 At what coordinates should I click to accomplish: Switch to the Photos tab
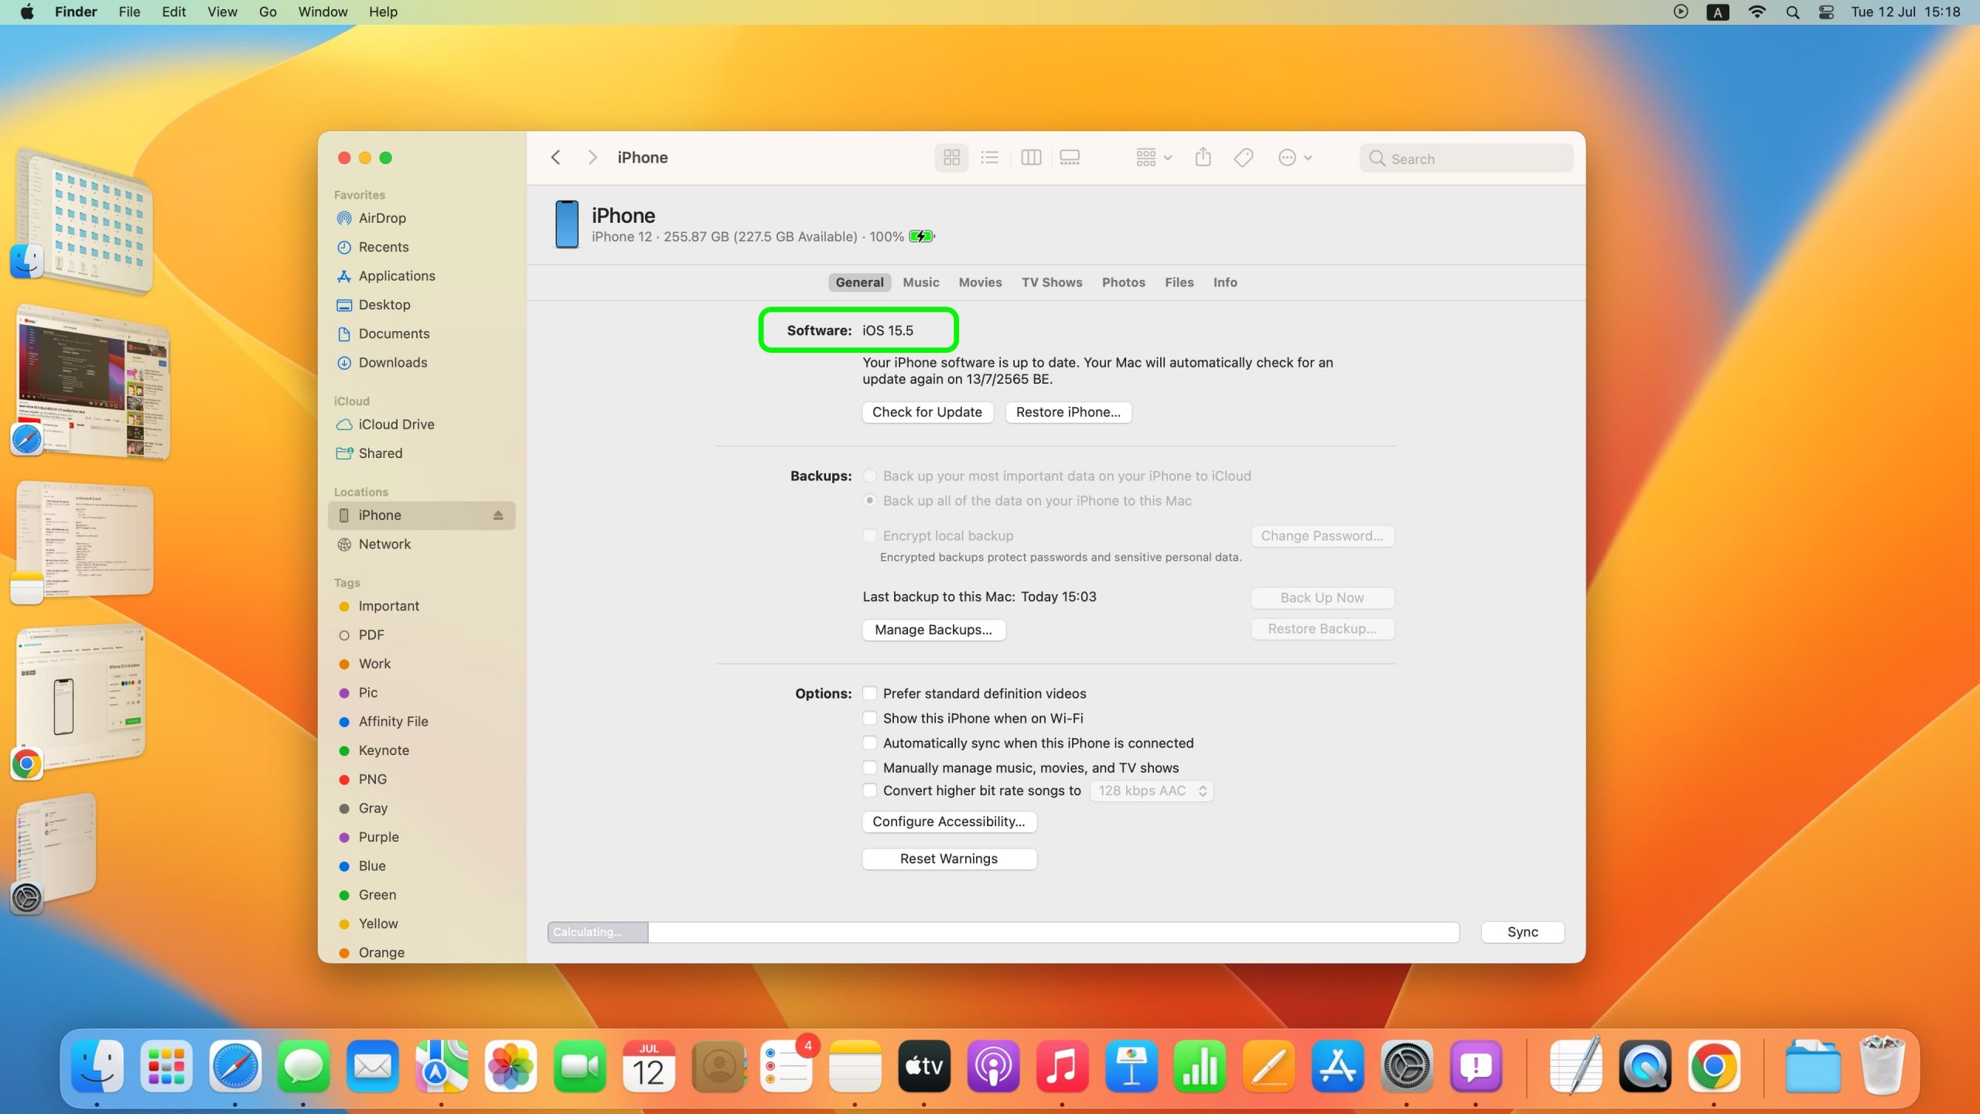1123,282
